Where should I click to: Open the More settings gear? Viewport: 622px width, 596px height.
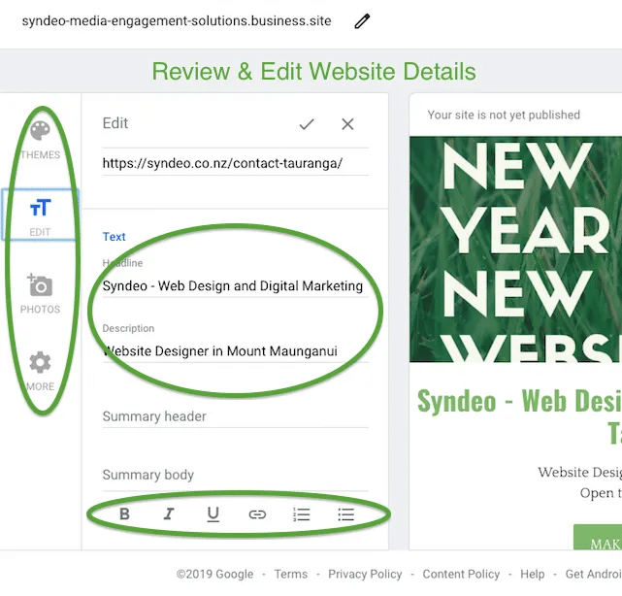40,371
